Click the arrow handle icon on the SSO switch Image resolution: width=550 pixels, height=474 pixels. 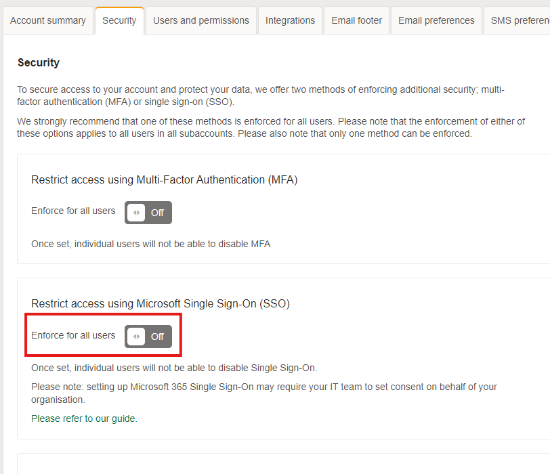point(135,337)
